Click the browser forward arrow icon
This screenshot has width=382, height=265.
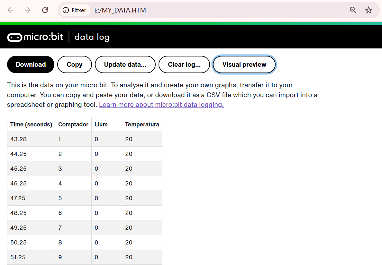click(28, 10)
